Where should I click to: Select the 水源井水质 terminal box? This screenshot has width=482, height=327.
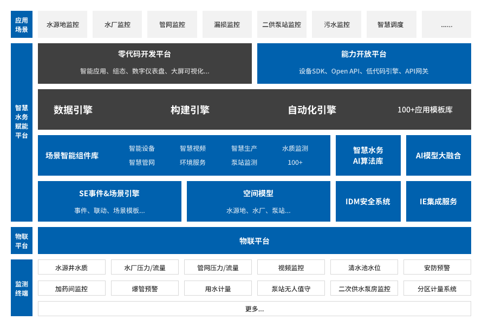point(71,267)
